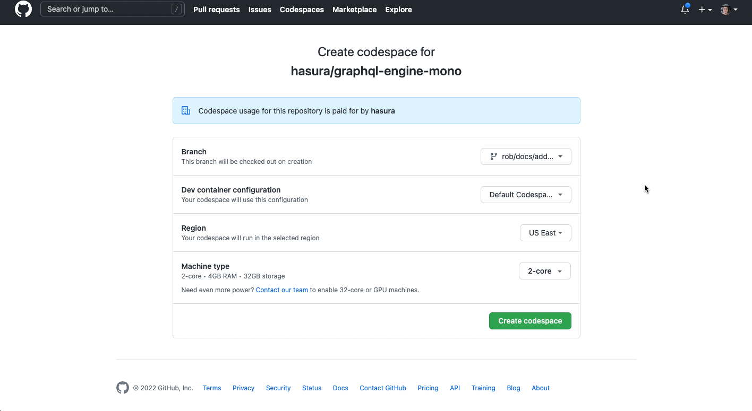Open the Contact our team link
752x411 pixels.
click(281, 290)
